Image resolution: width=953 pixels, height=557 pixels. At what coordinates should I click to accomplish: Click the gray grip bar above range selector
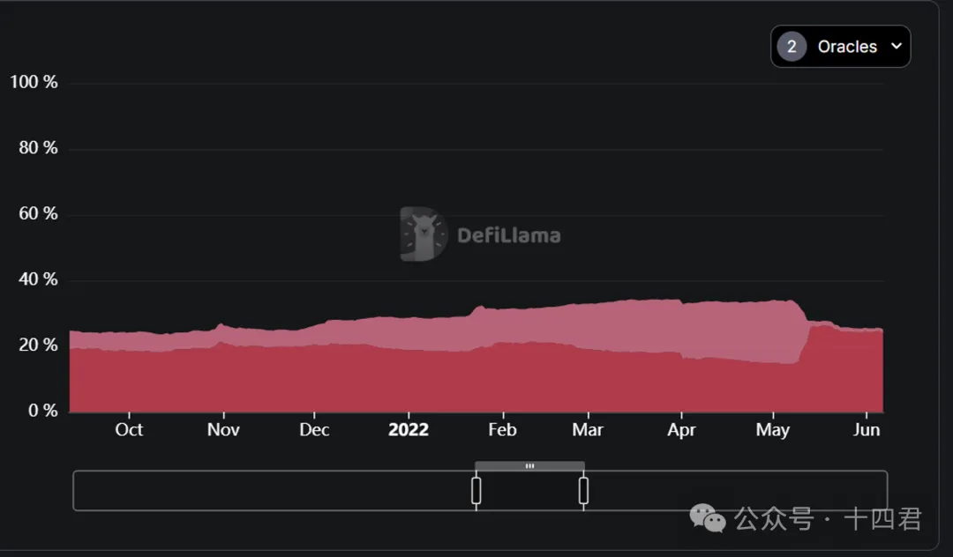click(x=529, y=466)
